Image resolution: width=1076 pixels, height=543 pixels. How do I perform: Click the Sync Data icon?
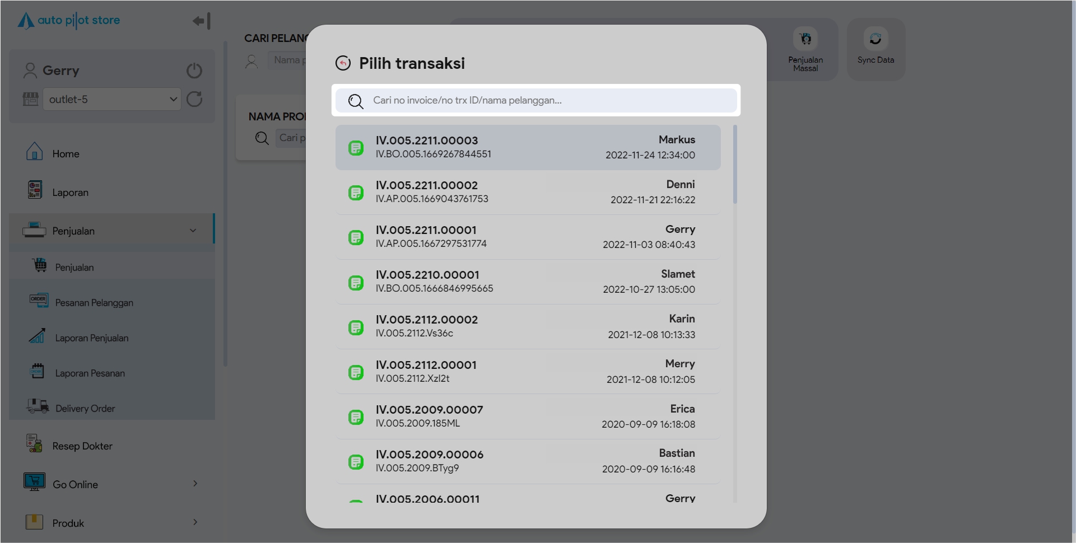click(x=875, y=39)
